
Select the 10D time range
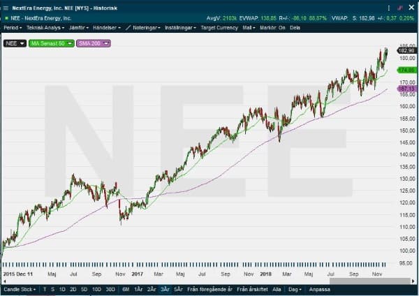(x=96, y=289)
